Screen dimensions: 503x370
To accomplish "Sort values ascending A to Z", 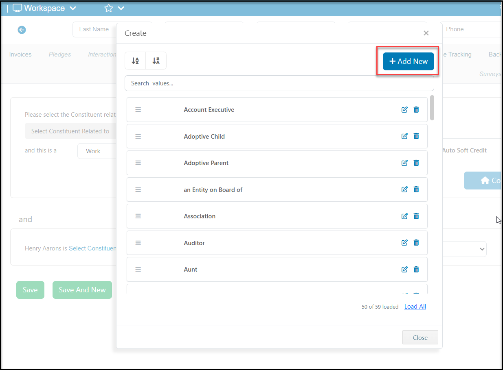I will pyautogui.click(x=135, y=61).
